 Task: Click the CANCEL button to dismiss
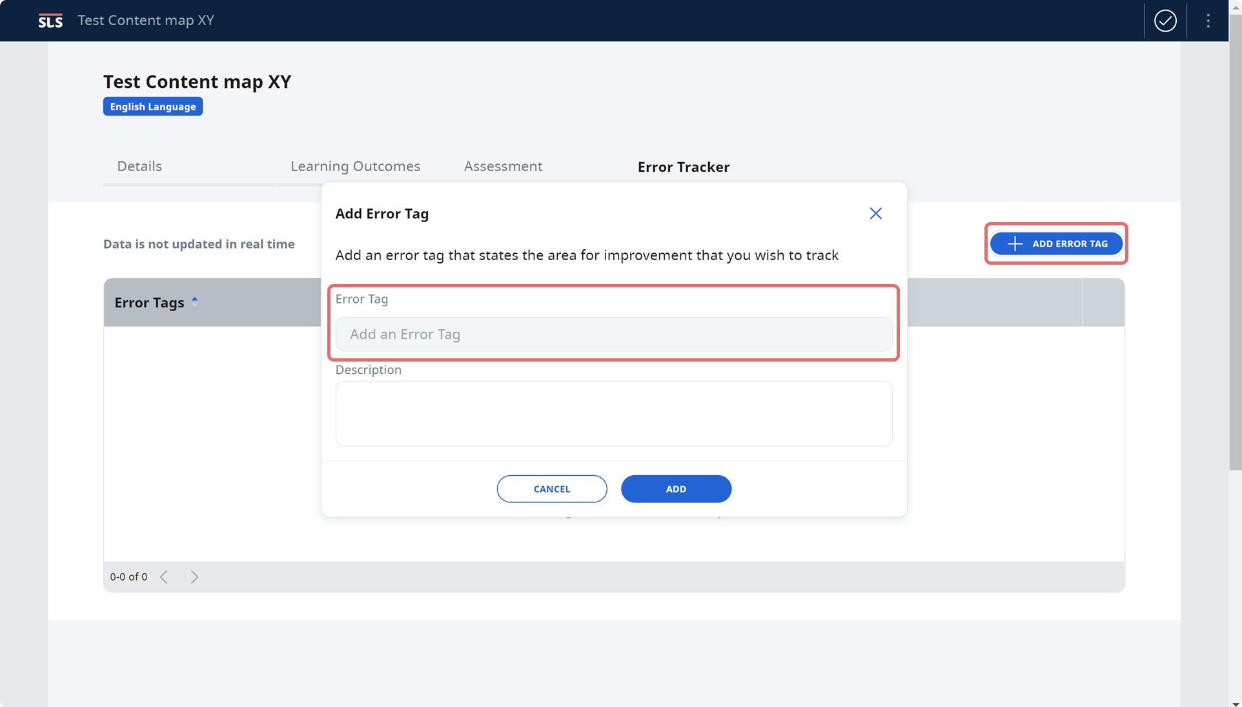coord(552,489)
